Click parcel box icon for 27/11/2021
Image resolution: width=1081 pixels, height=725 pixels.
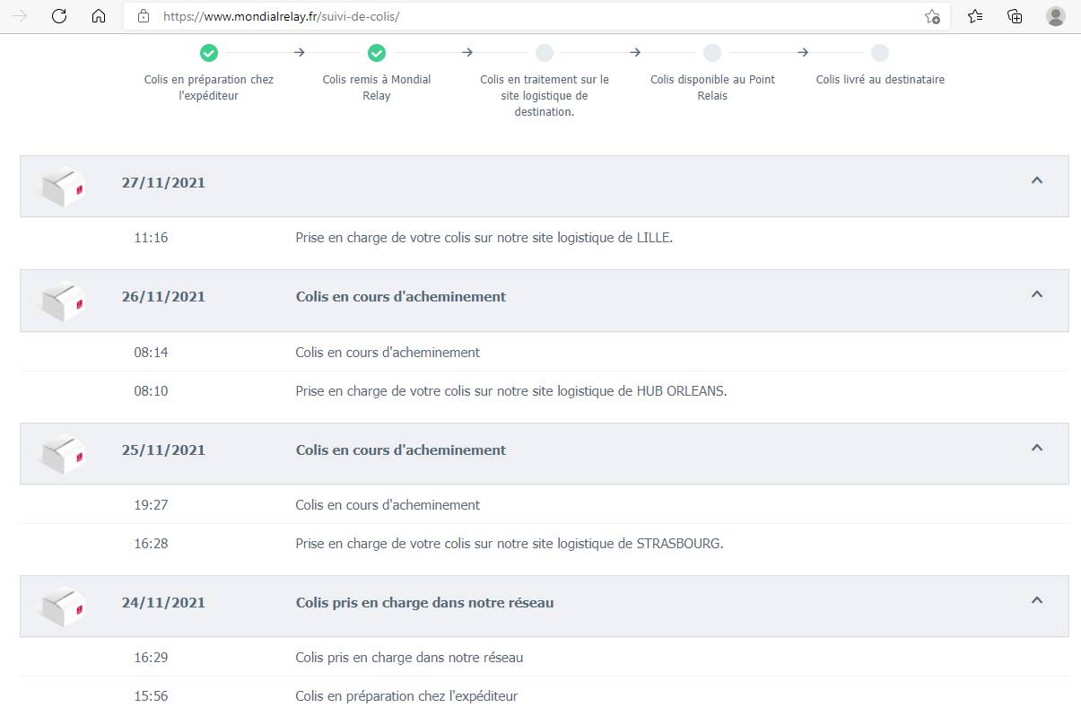tap(64, 187)
